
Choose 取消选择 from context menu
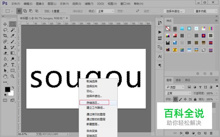[x=98, y=81]
